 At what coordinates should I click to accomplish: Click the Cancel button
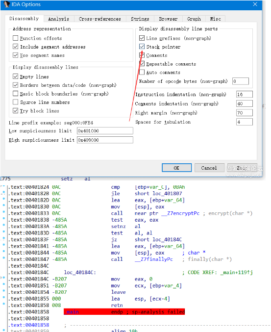209,168
